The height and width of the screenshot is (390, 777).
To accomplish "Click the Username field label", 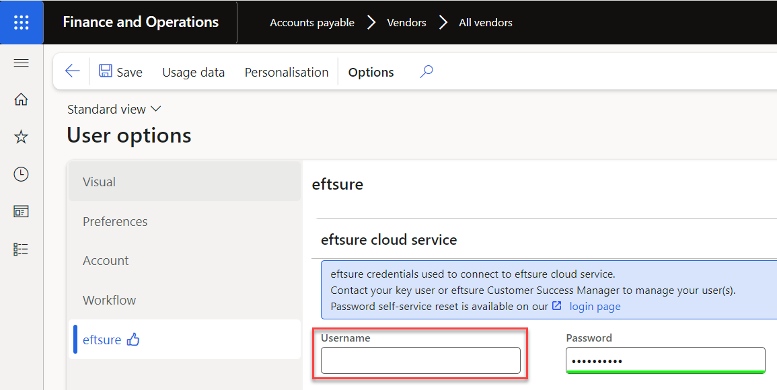I will 345,338.
